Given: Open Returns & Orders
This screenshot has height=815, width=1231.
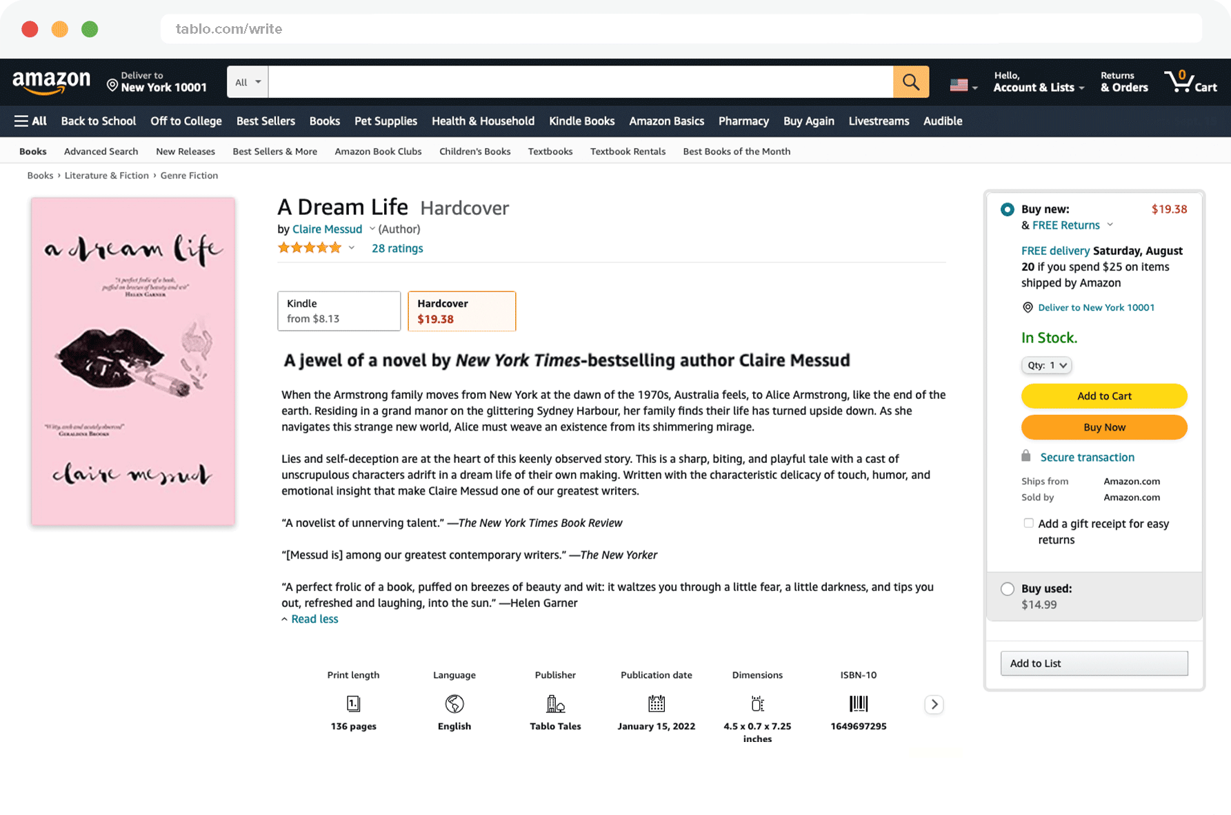Looking at the screenshot, I should (x=1124, y=82).
